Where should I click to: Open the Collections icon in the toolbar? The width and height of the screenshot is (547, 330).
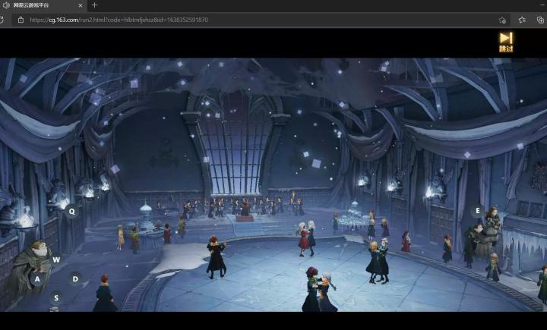click(x=540, y=20)
